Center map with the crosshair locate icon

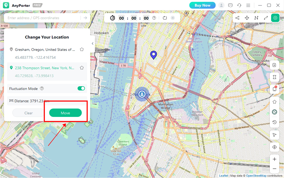click(275, 147)
